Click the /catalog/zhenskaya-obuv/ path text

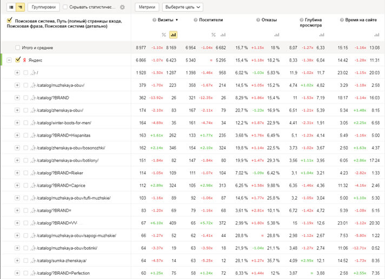pos(60,110)
